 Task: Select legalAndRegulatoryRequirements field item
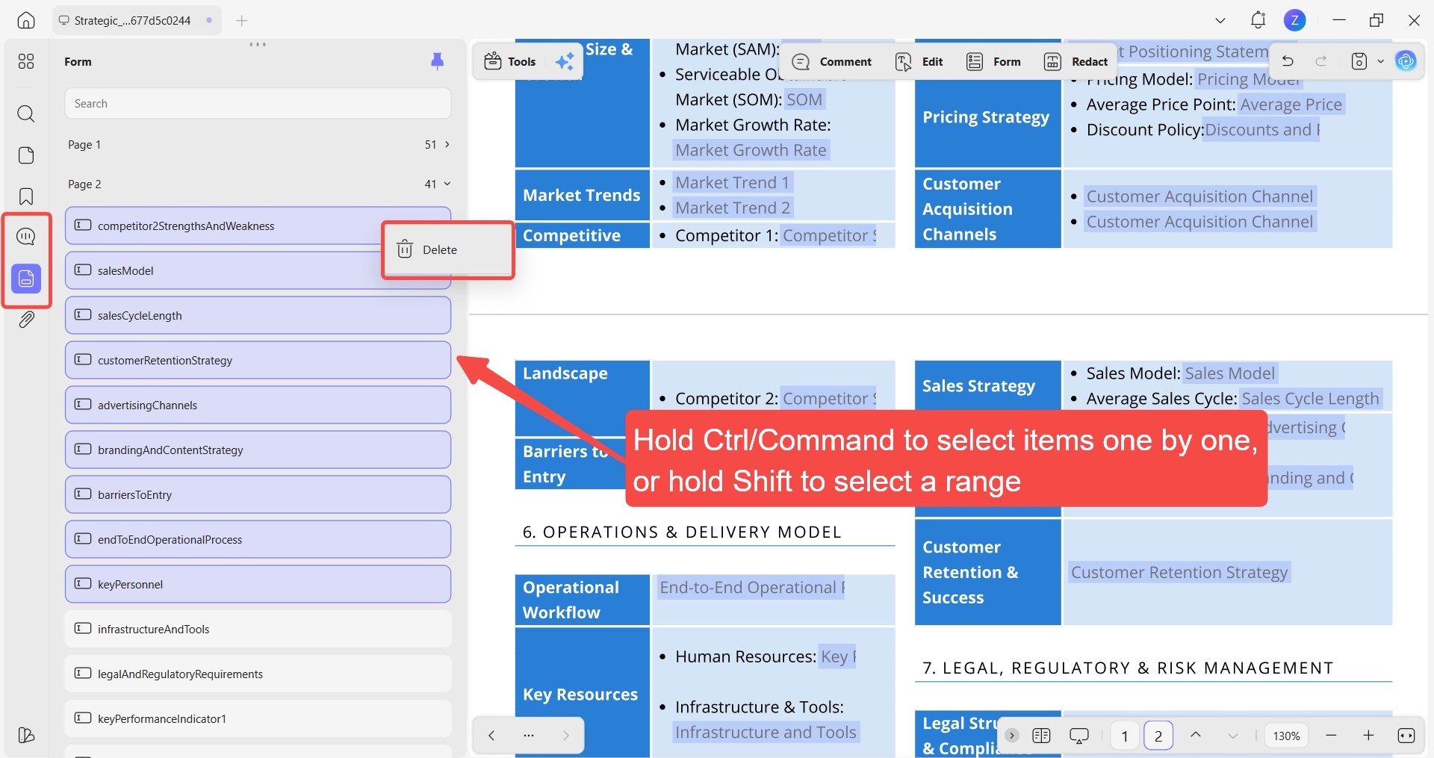[x=258, y=674]
